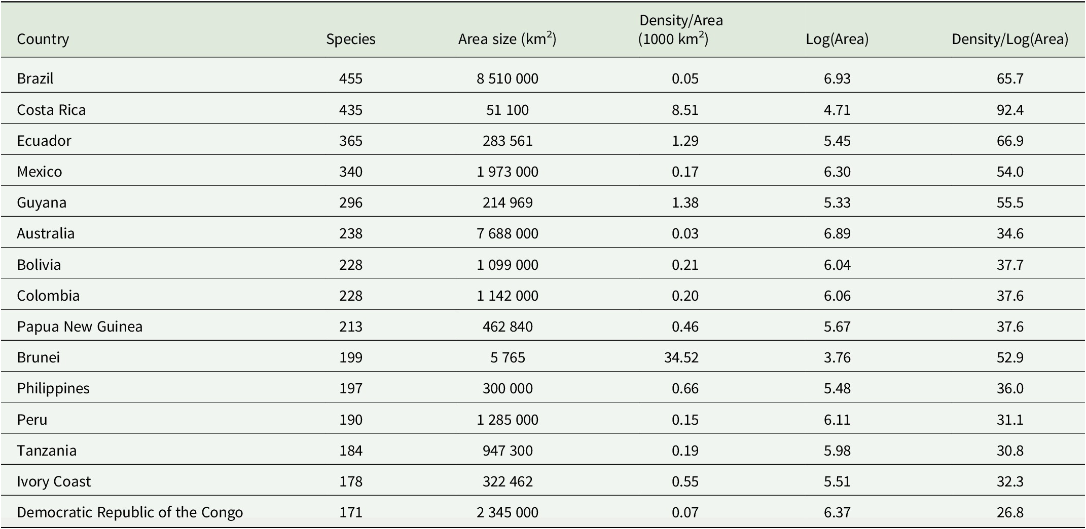Image resolution: width=1086 pixels, height=529 pixels.
Task: Select the Log(Area) column header
Action: click(x=837, y=39)
